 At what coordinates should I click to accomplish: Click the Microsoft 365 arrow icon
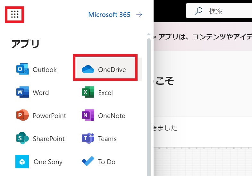(139, 14)
